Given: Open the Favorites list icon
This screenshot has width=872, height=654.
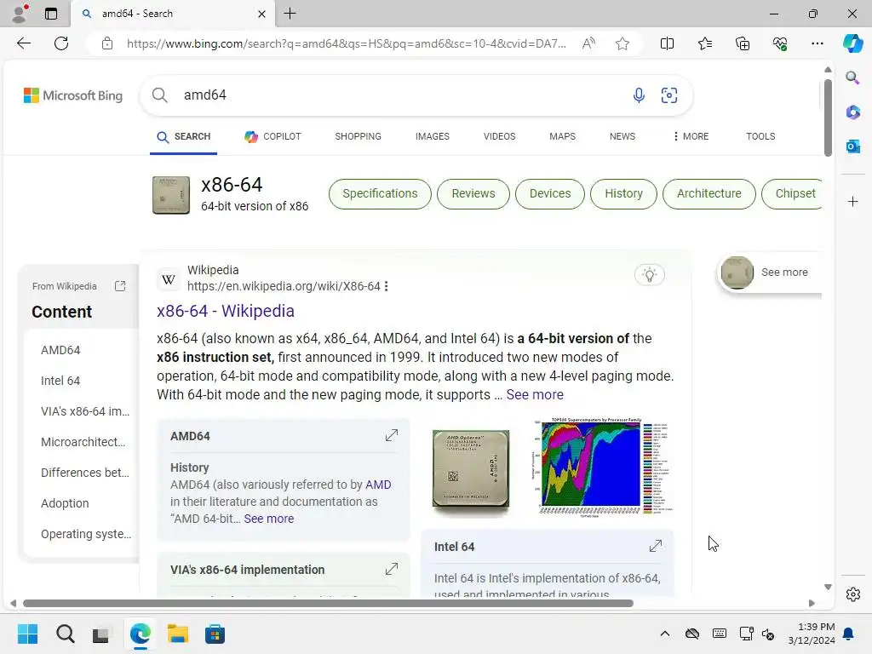Looking at the screenshot, I should (704, 43).
